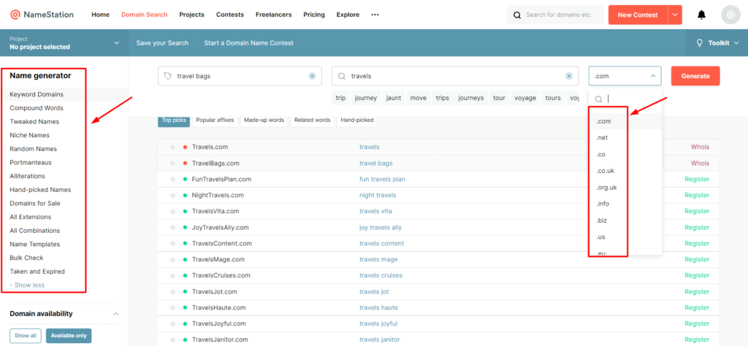Select Bulk Check generator

pos(26,258)
